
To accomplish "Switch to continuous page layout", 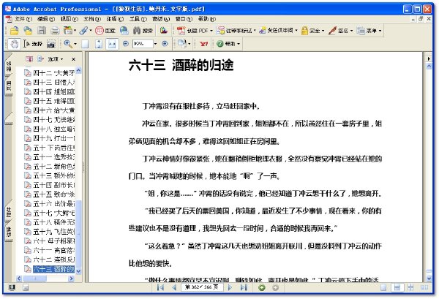I will [397, 287].
